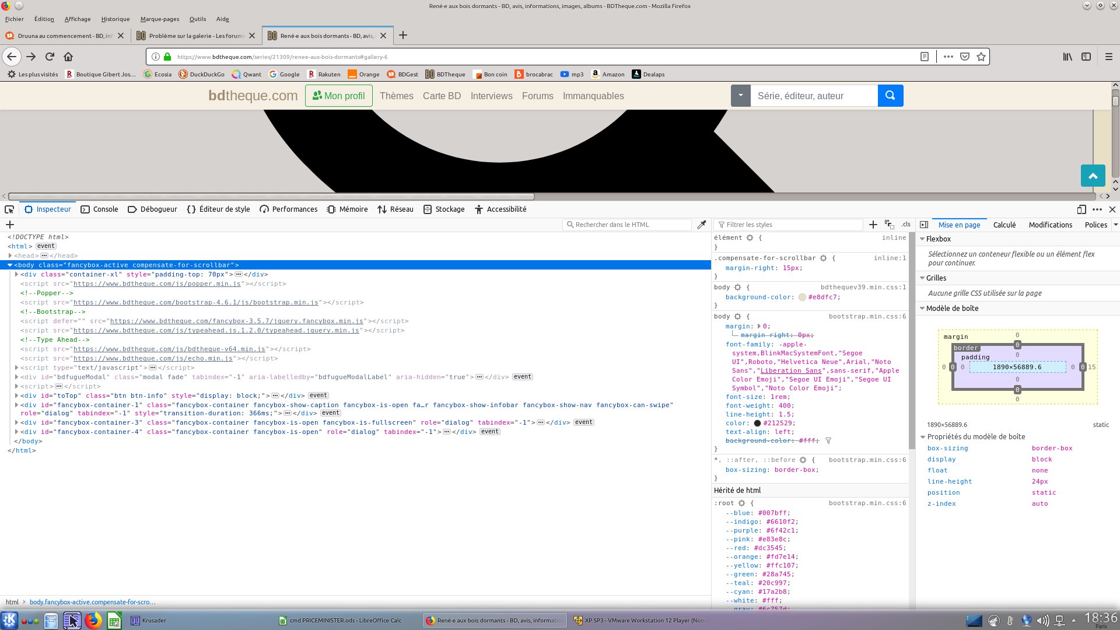
Task: Expand fancybox-container-3 div node
Action: 16,422
